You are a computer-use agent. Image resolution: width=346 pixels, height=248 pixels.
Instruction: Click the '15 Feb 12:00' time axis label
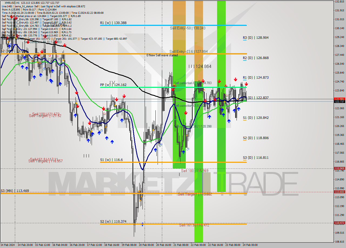pyautogui.click(x=42, y=245)
